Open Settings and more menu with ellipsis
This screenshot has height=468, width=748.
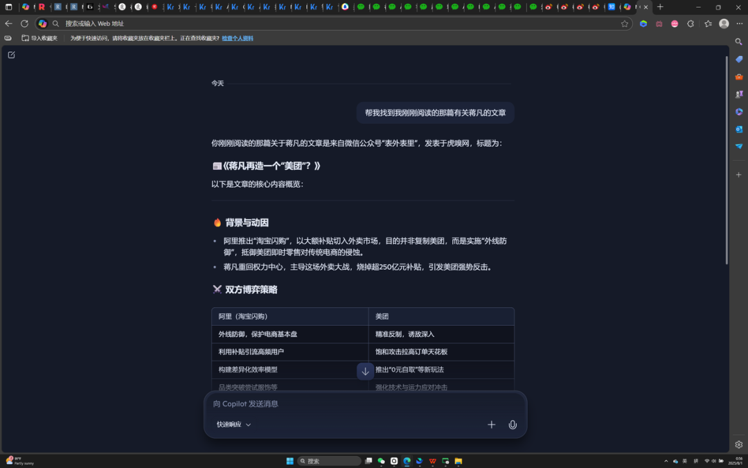740,23
